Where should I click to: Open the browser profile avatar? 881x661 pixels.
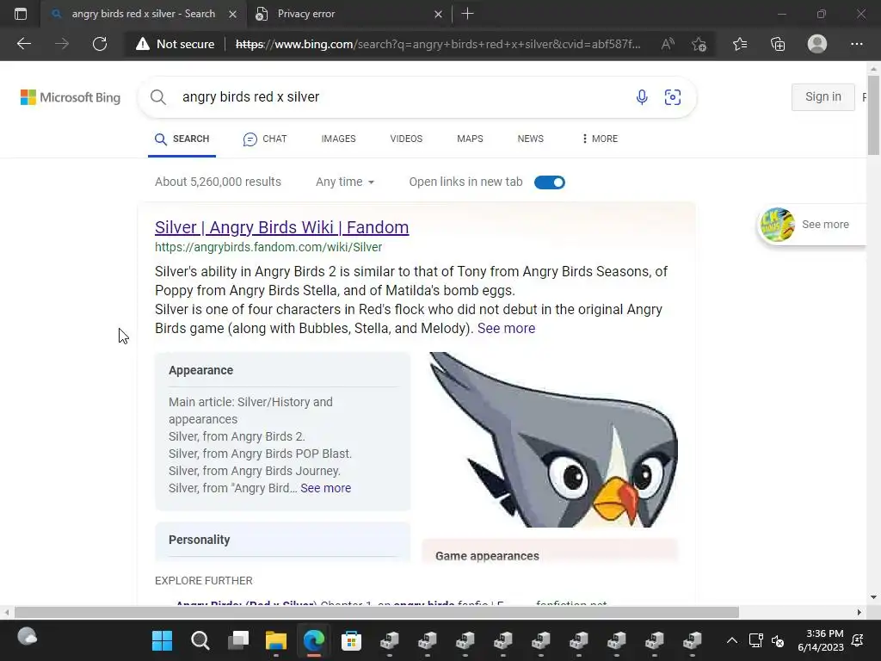[817, 44]
